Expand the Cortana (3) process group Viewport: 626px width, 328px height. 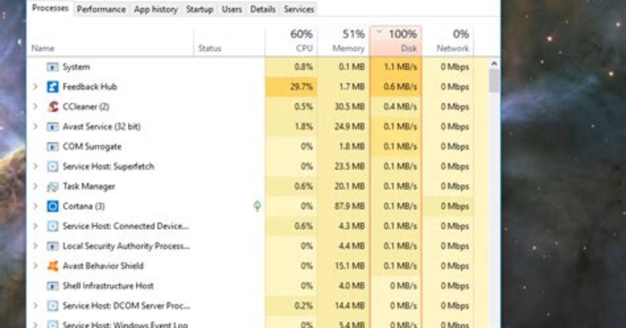[35, 206]
